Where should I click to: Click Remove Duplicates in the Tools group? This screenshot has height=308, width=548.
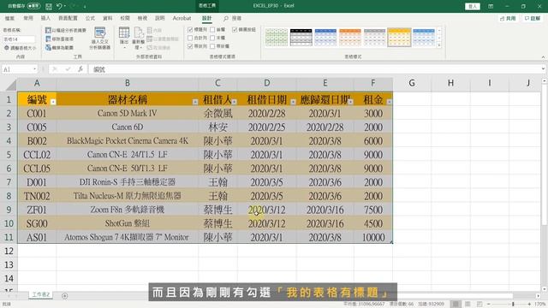tap(59, 38)
